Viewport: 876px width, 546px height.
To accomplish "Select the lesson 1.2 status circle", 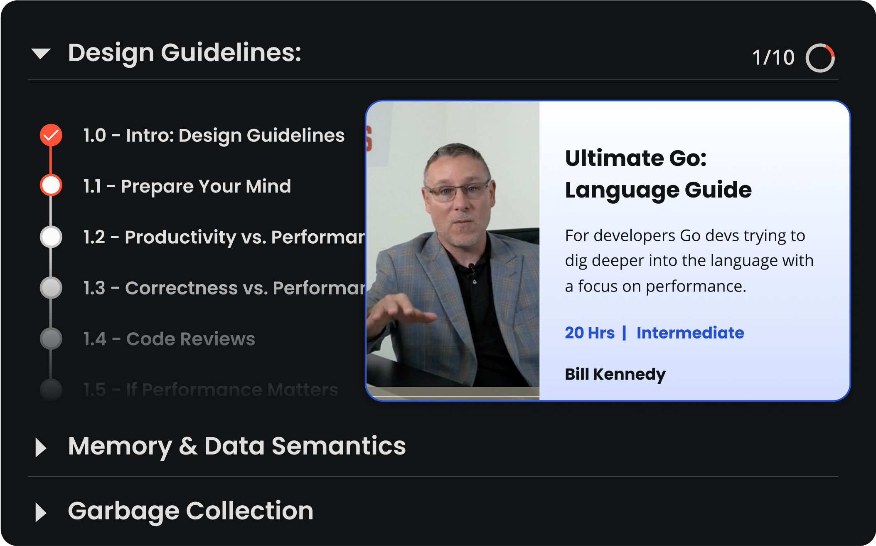I will tap(51, 237).
